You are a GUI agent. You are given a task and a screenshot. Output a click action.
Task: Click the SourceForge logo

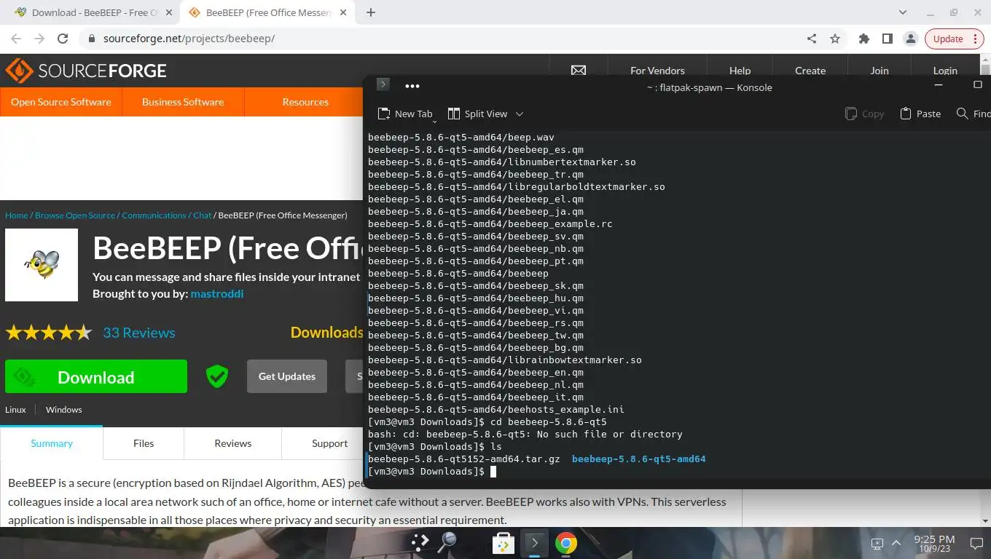click(x=86, y=71)
